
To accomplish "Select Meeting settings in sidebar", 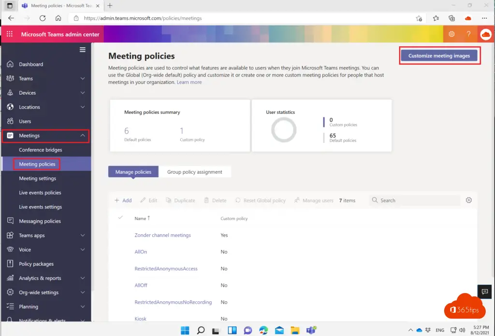I will tap(37, 179).
